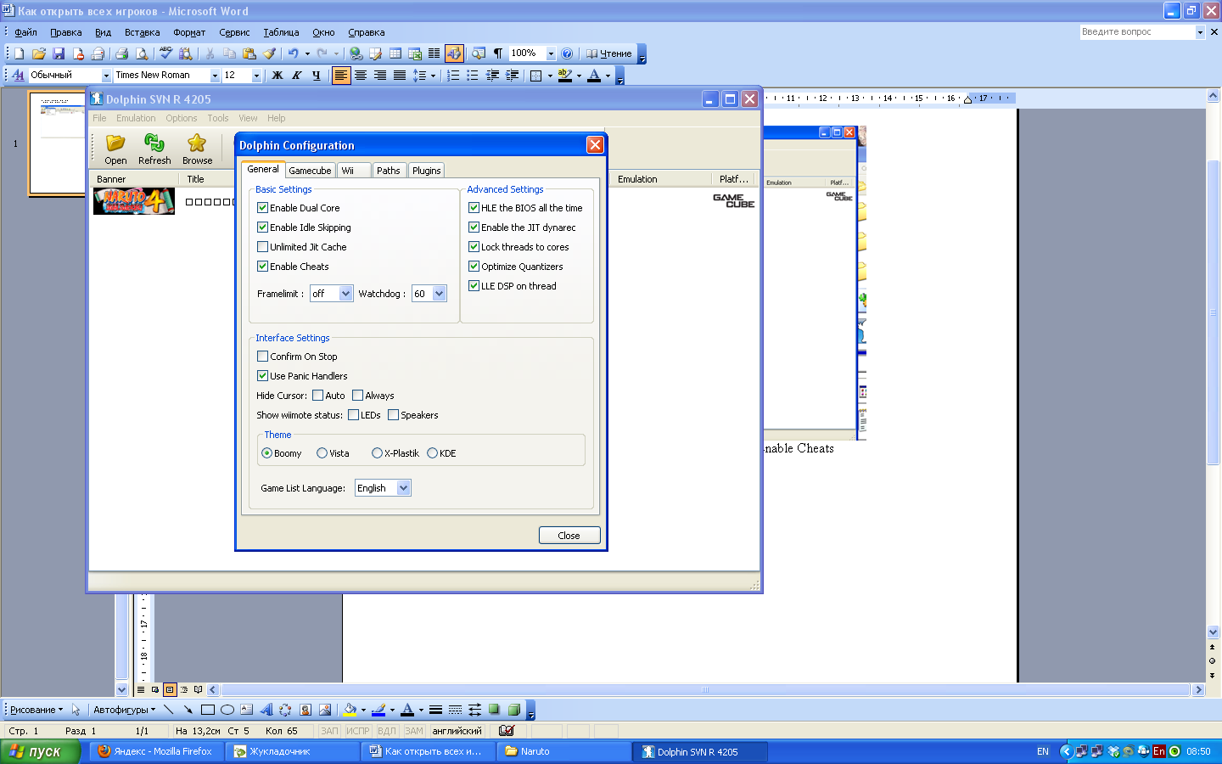The height and width of the screenshot is (764, 1222).
Task: Select the KDE theme radio button
Action: pyautogui.click(x=433, y=453)
